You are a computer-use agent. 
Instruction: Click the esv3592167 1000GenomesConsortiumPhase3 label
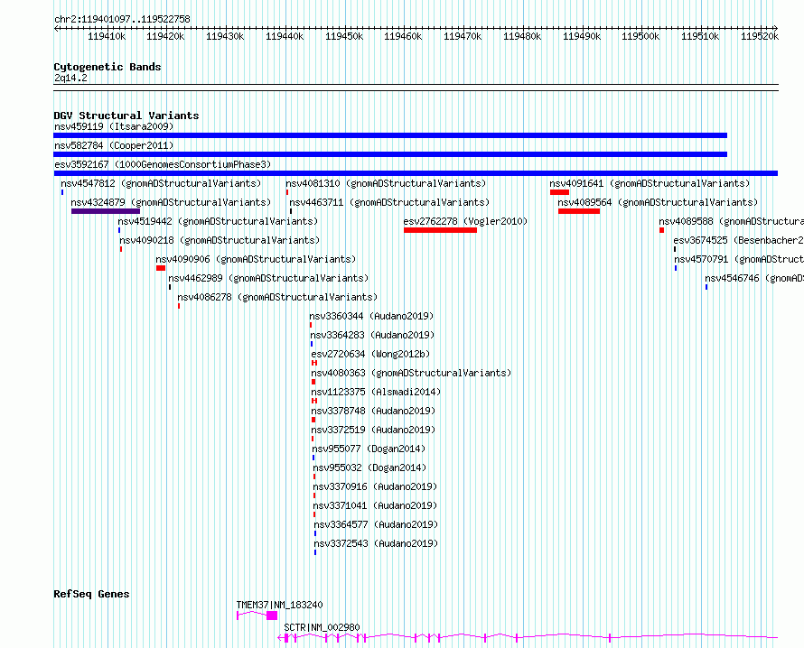[163, 164]
